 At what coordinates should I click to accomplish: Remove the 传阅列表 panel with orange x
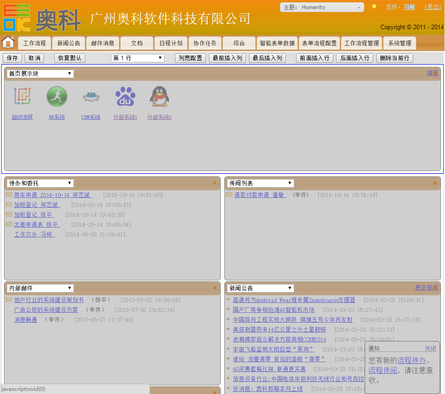(435, 183)
